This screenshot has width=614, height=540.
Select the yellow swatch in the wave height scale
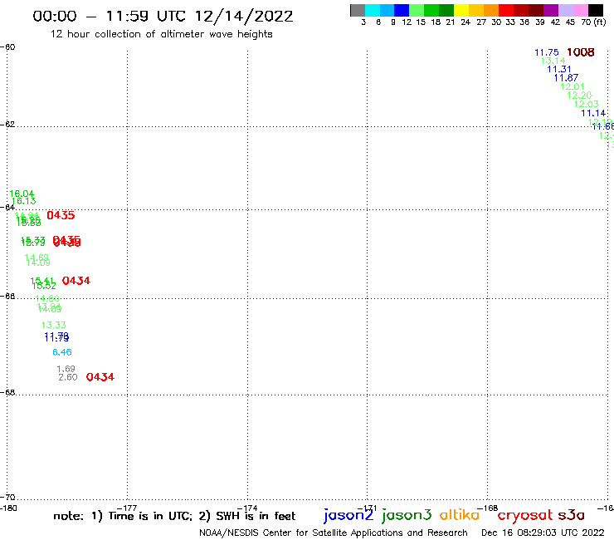pyautogui.click(x=461, y=10)
